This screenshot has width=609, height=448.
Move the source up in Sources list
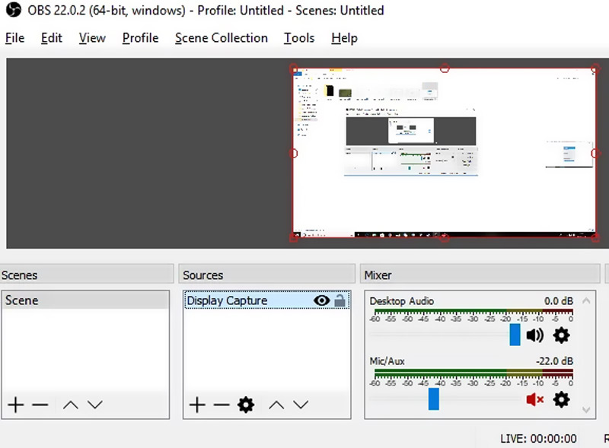click(276, 405)
